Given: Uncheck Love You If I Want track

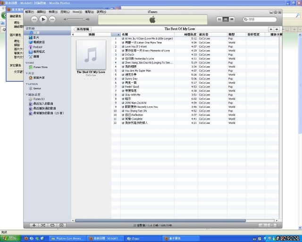Looking at the screenshot, I should (x=123, y=47).
